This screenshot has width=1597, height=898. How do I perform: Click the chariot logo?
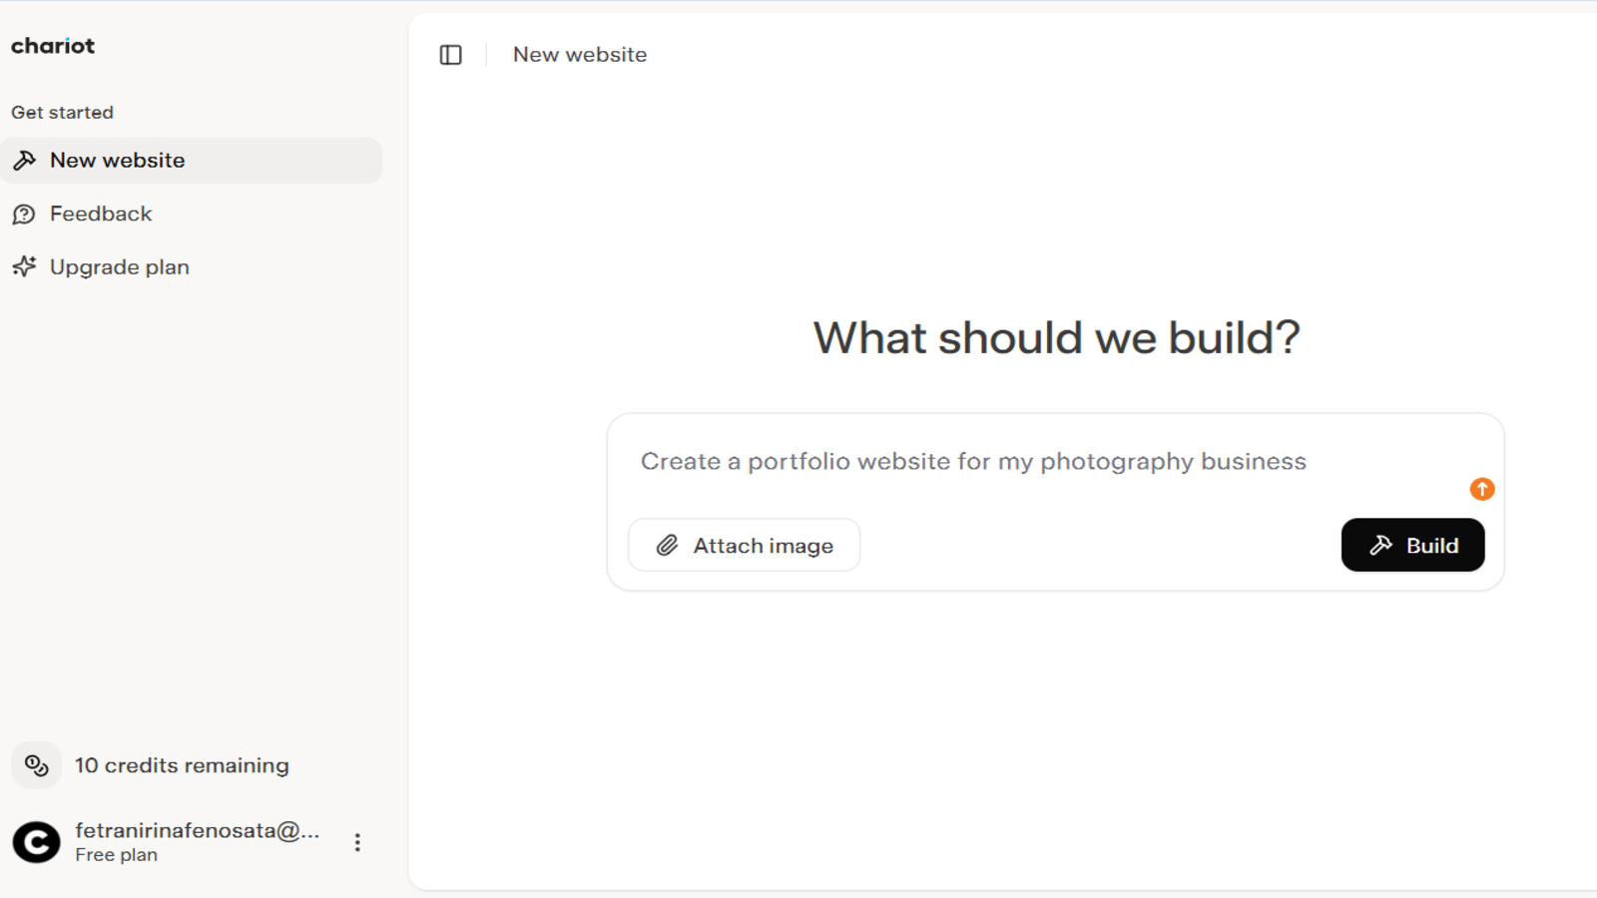click(53, 46)
